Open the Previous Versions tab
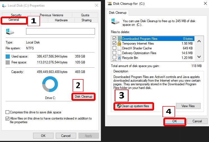209x142 pixels. (52, 15)
